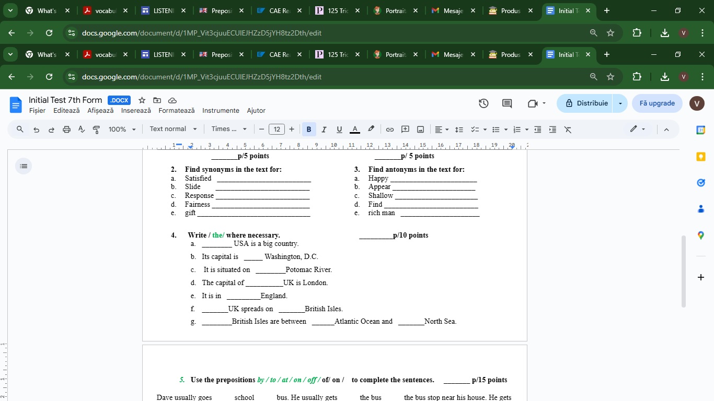The width and height of the screenshot is (714, 401).
Task: Open the zoom 100% dropdown
Action: point(122,129)
